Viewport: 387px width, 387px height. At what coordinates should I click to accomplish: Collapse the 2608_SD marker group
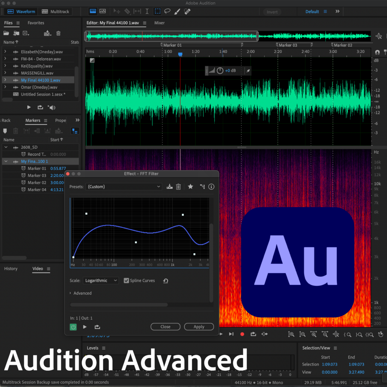[x=6, y=147]
